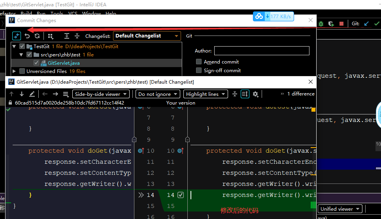Screen dimensions: 381x219
Task: Toggle include-change checkbox at line 14
Action: click(181, 195)
